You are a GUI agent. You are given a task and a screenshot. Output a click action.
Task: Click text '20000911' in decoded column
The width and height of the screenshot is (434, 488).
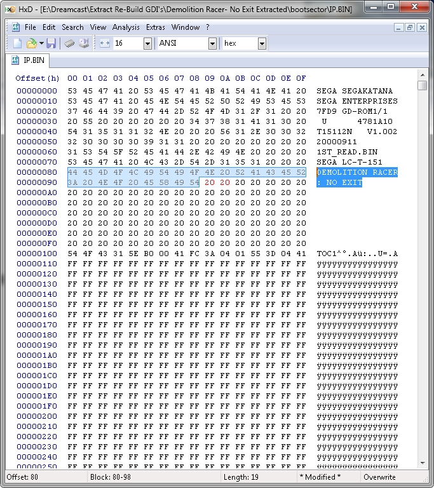pos(337,142)
